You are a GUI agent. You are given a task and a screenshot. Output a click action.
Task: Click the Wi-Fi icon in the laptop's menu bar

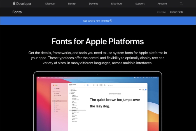138,78
